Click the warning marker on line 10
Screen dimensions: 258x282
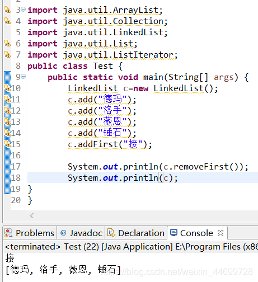point(7,88)
